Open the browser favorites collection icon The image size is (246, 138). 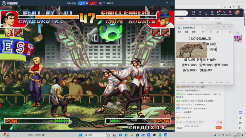[234, 6]
